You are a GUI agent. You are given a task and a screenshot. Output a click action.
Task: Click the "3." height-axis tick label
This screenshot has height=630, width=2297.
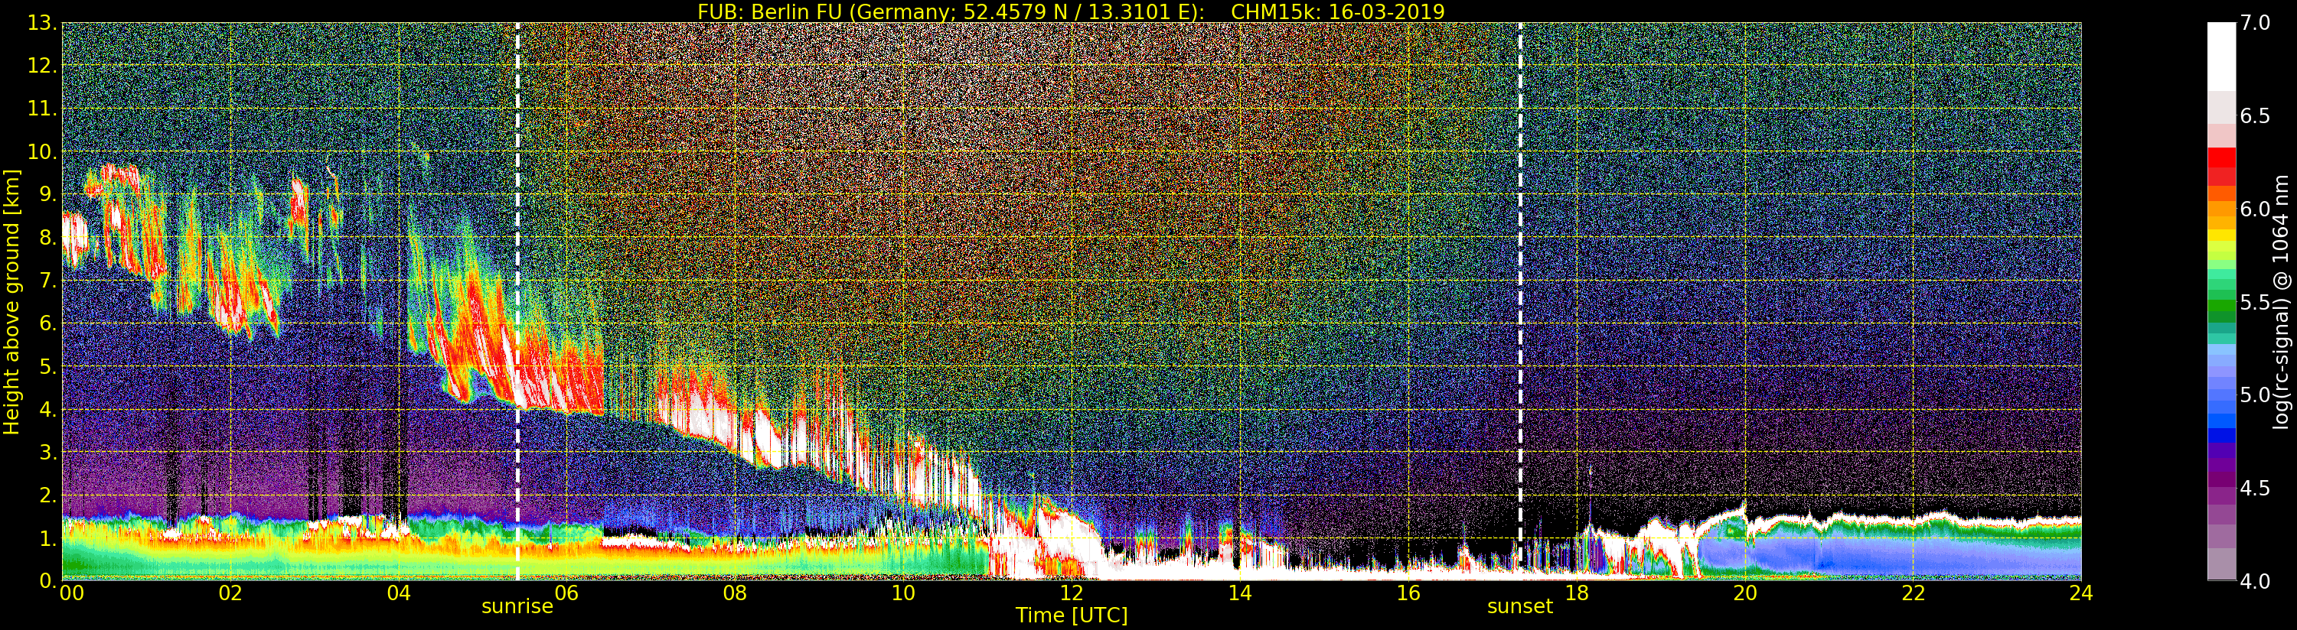tap(47, 453)
